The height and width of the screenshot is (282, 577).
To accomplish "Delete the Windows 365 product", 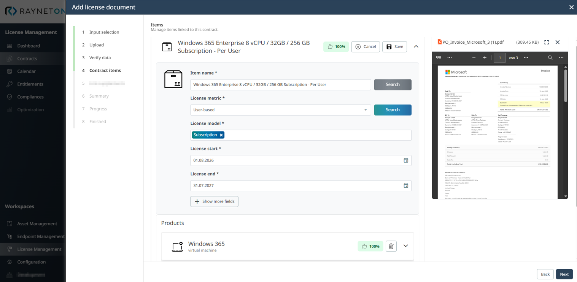I will 391,246.
